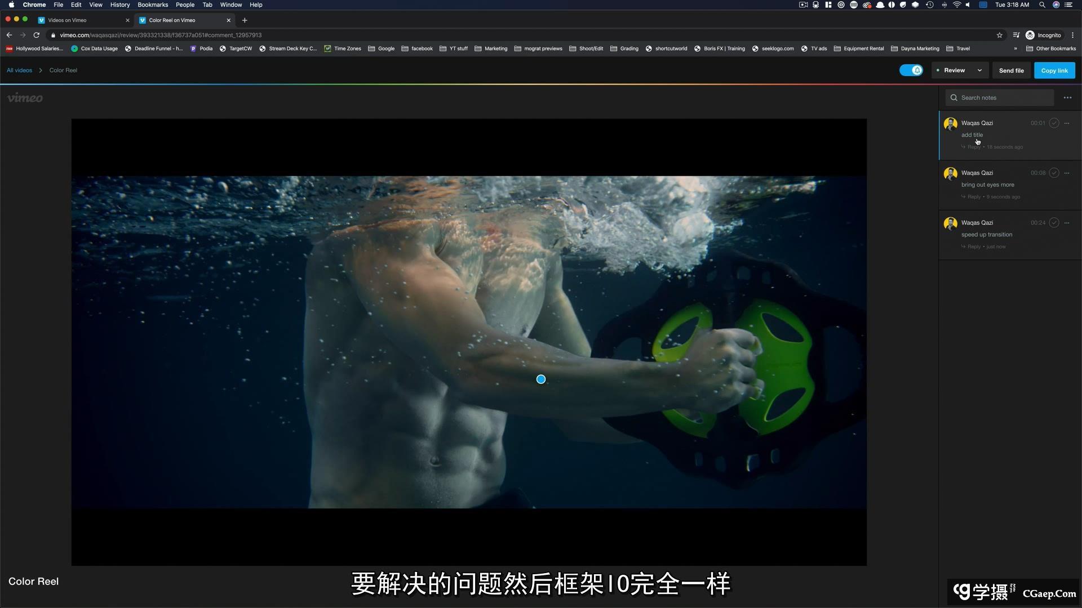Open options for 'add title' note
Screen dimensions: 1082x608
click(1067, 123)
